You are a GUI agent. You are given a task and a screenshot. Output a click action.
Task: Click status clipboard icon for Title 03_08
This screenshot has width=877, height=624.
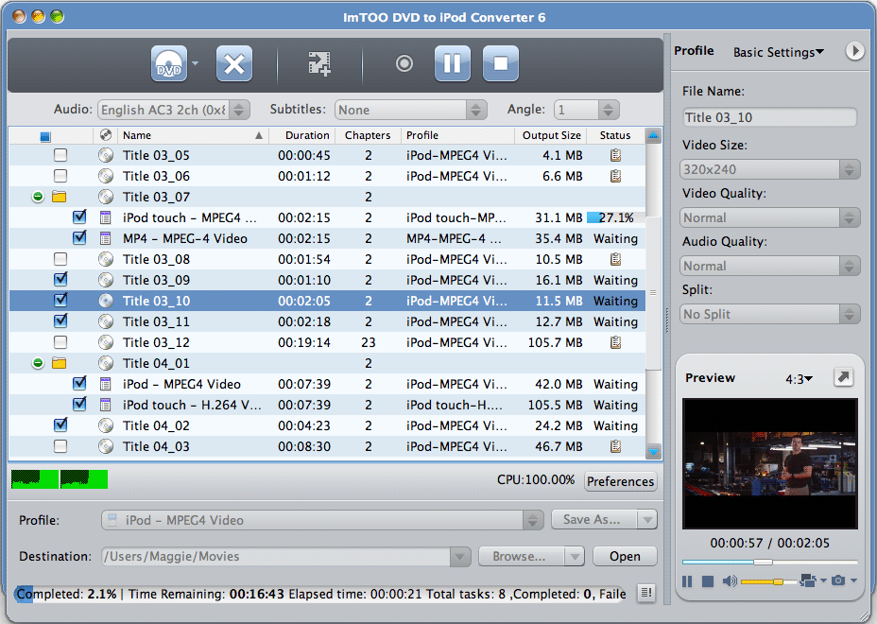point(615,259)
